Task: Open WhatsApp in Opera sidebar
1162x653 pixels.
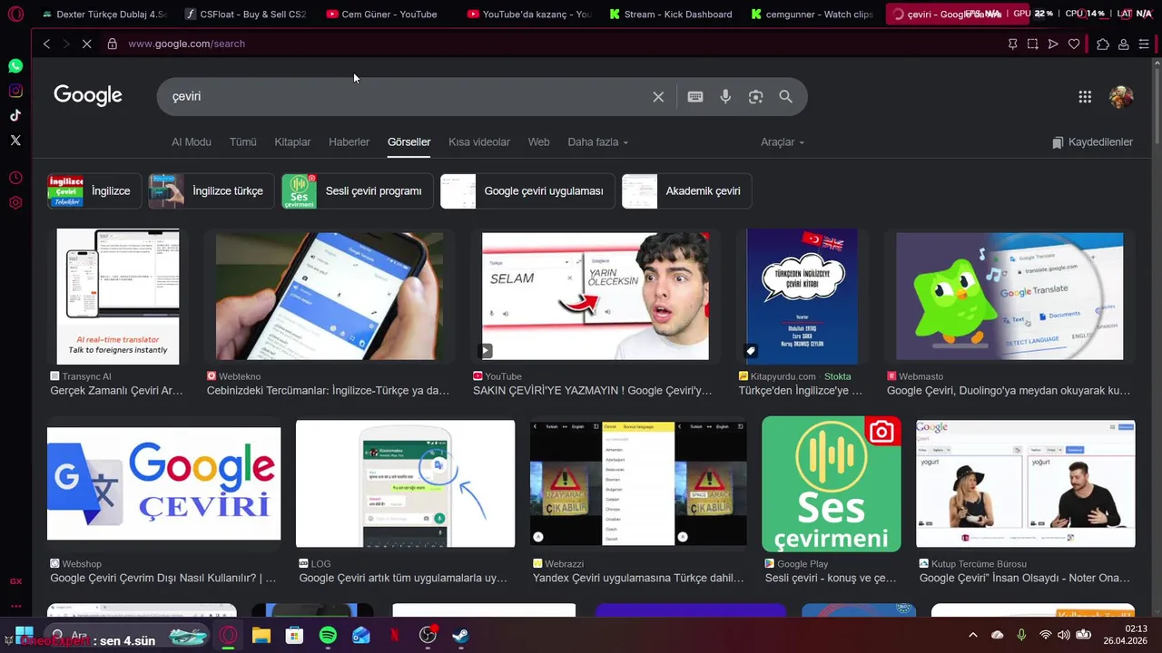Action: coord(15,66)
